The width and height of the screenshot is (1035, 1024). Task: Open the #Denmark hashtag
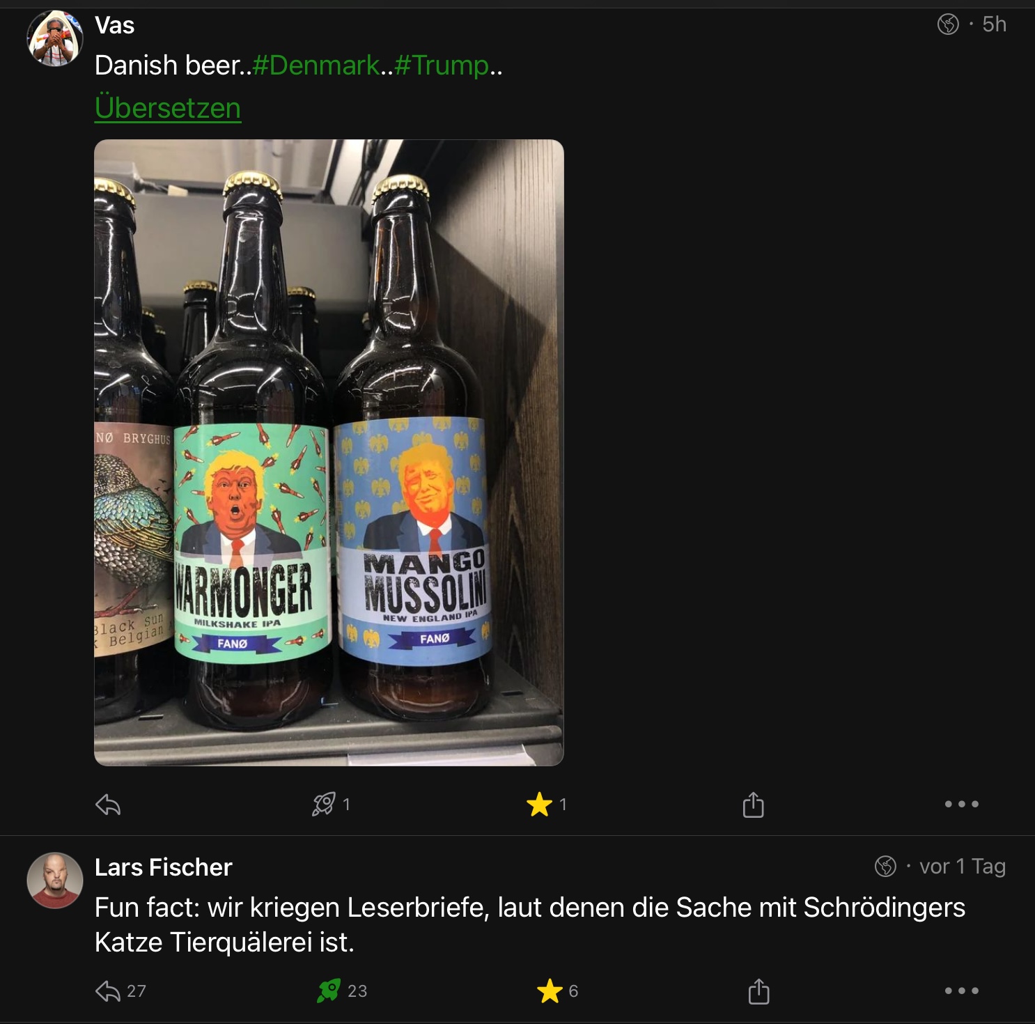[x=316, y=65]
